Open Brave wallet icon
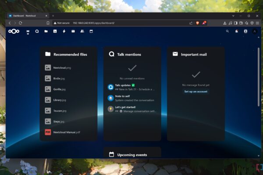Screen dimensions: 263x175 pos(241,23)
